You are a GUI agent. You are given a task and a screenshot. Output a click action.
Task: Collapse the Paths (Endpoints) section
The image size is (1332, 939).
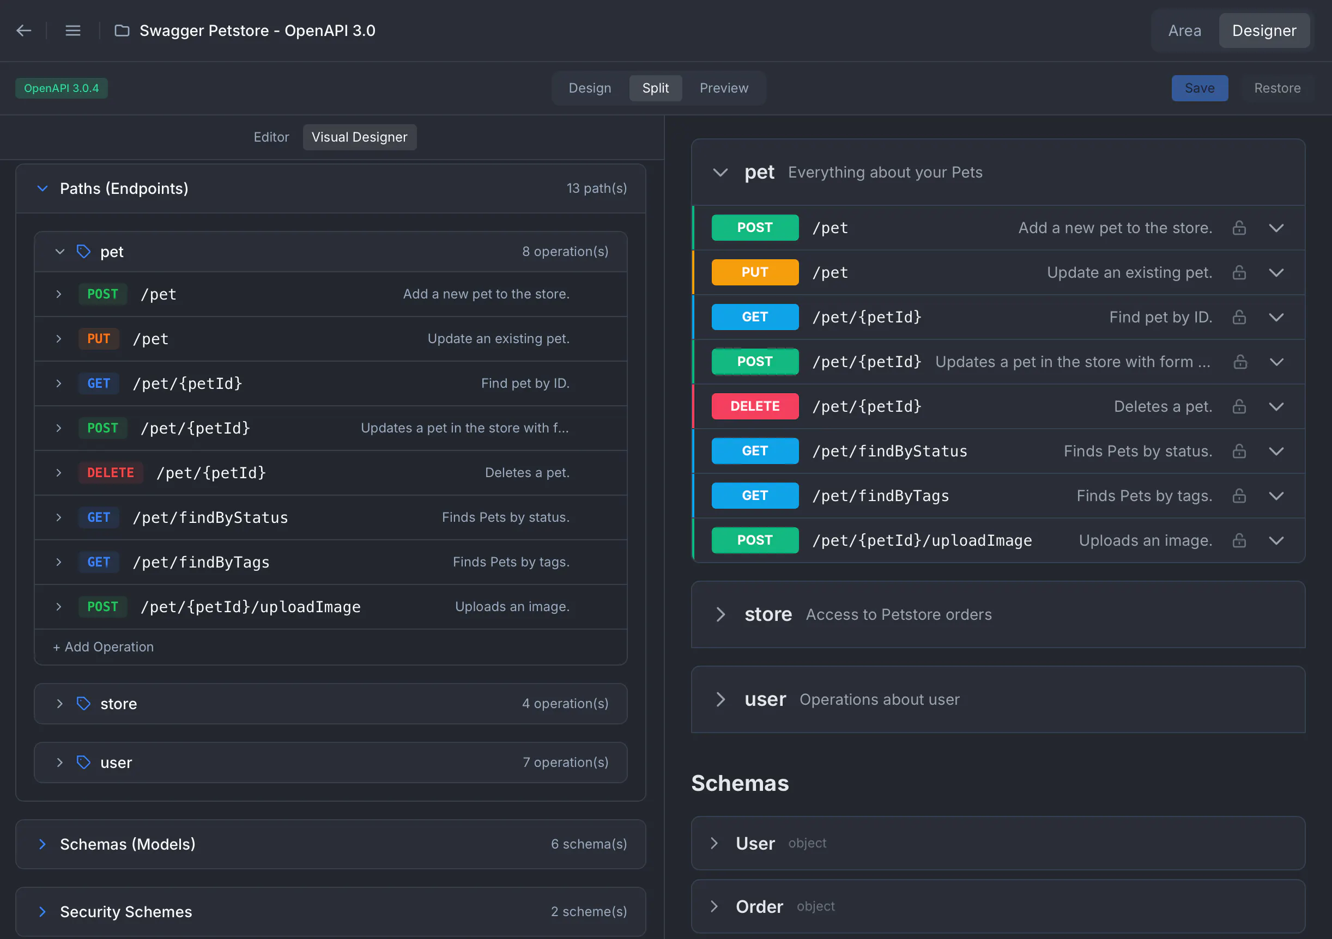pos(43,188)
